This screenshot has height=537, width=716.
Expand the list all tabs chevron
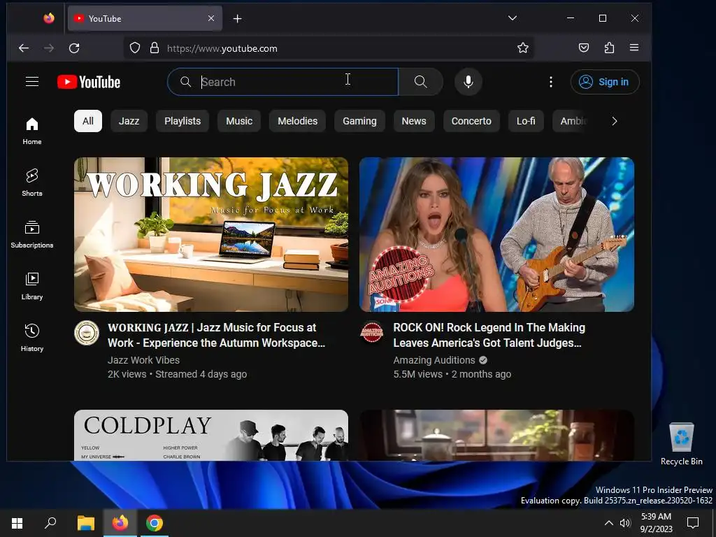pos(513,18)
